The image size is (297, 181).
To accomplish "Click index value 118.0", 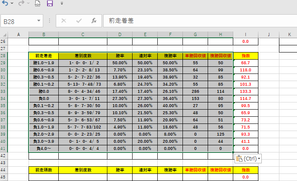I will pos(245,70).
